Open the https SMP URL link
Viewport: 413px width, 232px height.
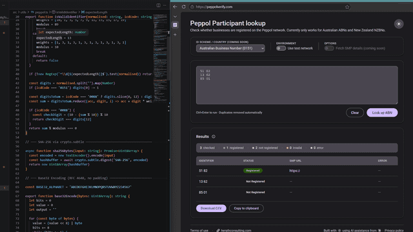[294, 171]
